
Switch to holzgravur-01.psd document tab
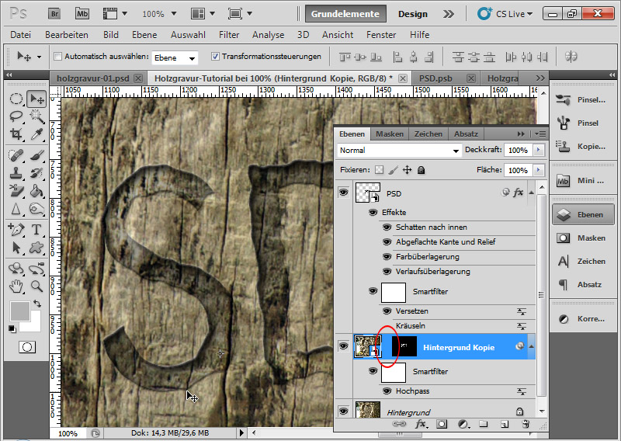click(93, 78)
